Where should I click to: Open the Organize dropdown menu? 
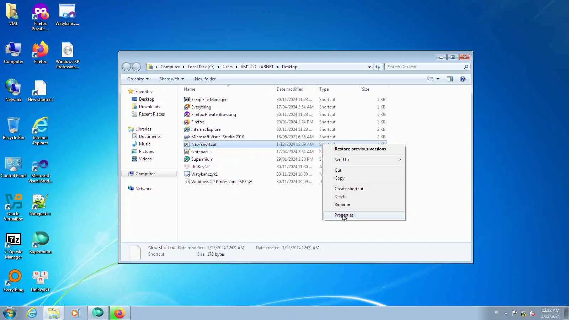click(138, 79)
